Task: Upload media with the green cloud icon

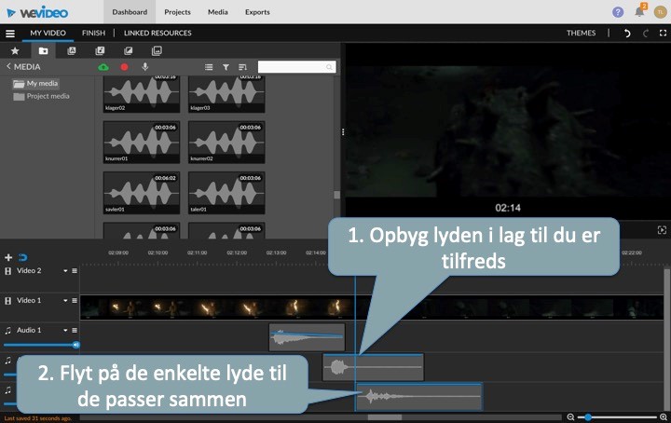Action: (103, 67)
